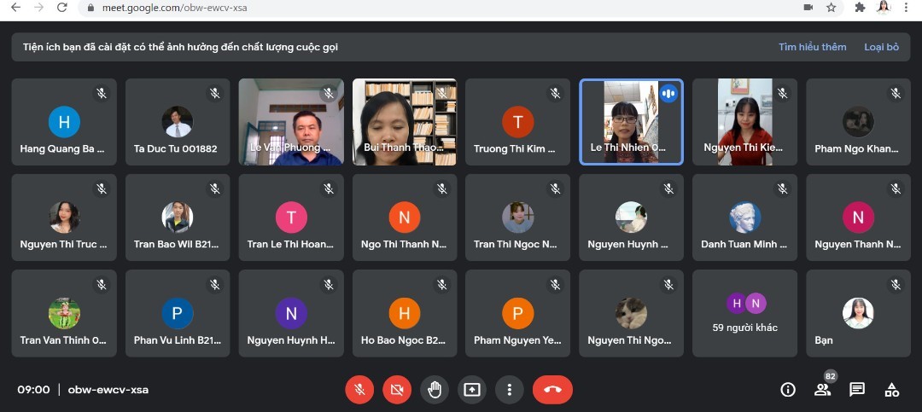The image size is (922, 412).
Task: Click the camera icon in the address bar
Action: tap(808, 8)
